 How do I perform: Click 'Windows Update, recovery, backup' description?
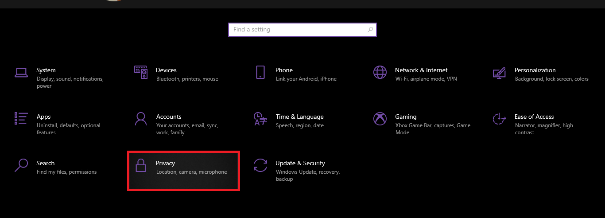click(308, 175)
